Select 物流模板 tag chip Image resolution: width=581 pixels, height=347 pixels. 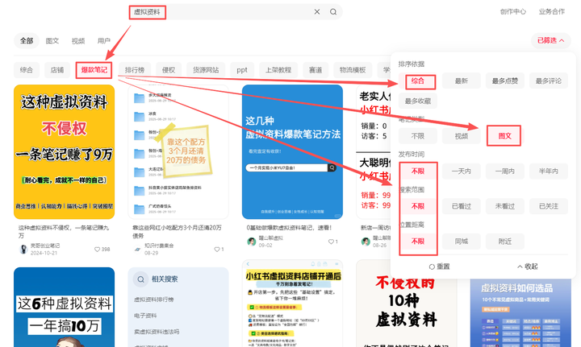(x=353, y=70)
